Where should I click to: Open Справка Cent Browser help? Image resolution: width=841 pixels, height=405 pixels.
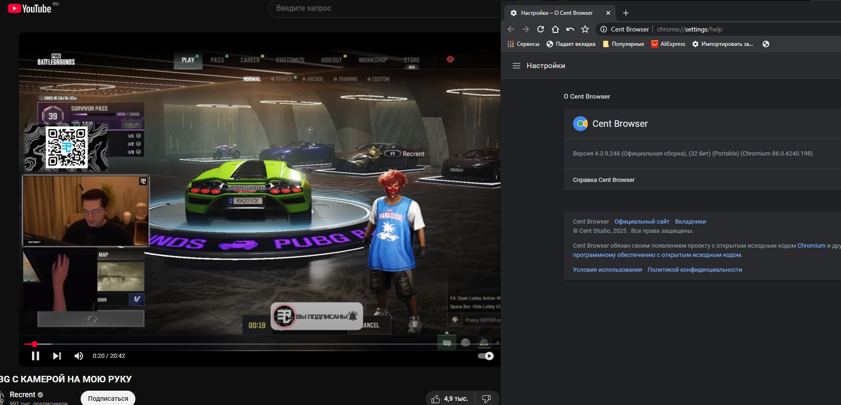(x=604, y=180)
